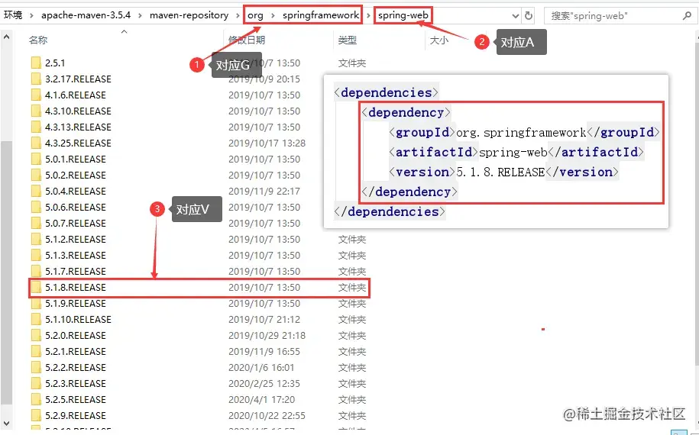Click date 2020/2/25 12:35
The height and width of the screenshot is (435, 699).
pyautogui.click(x=264, y=383)
